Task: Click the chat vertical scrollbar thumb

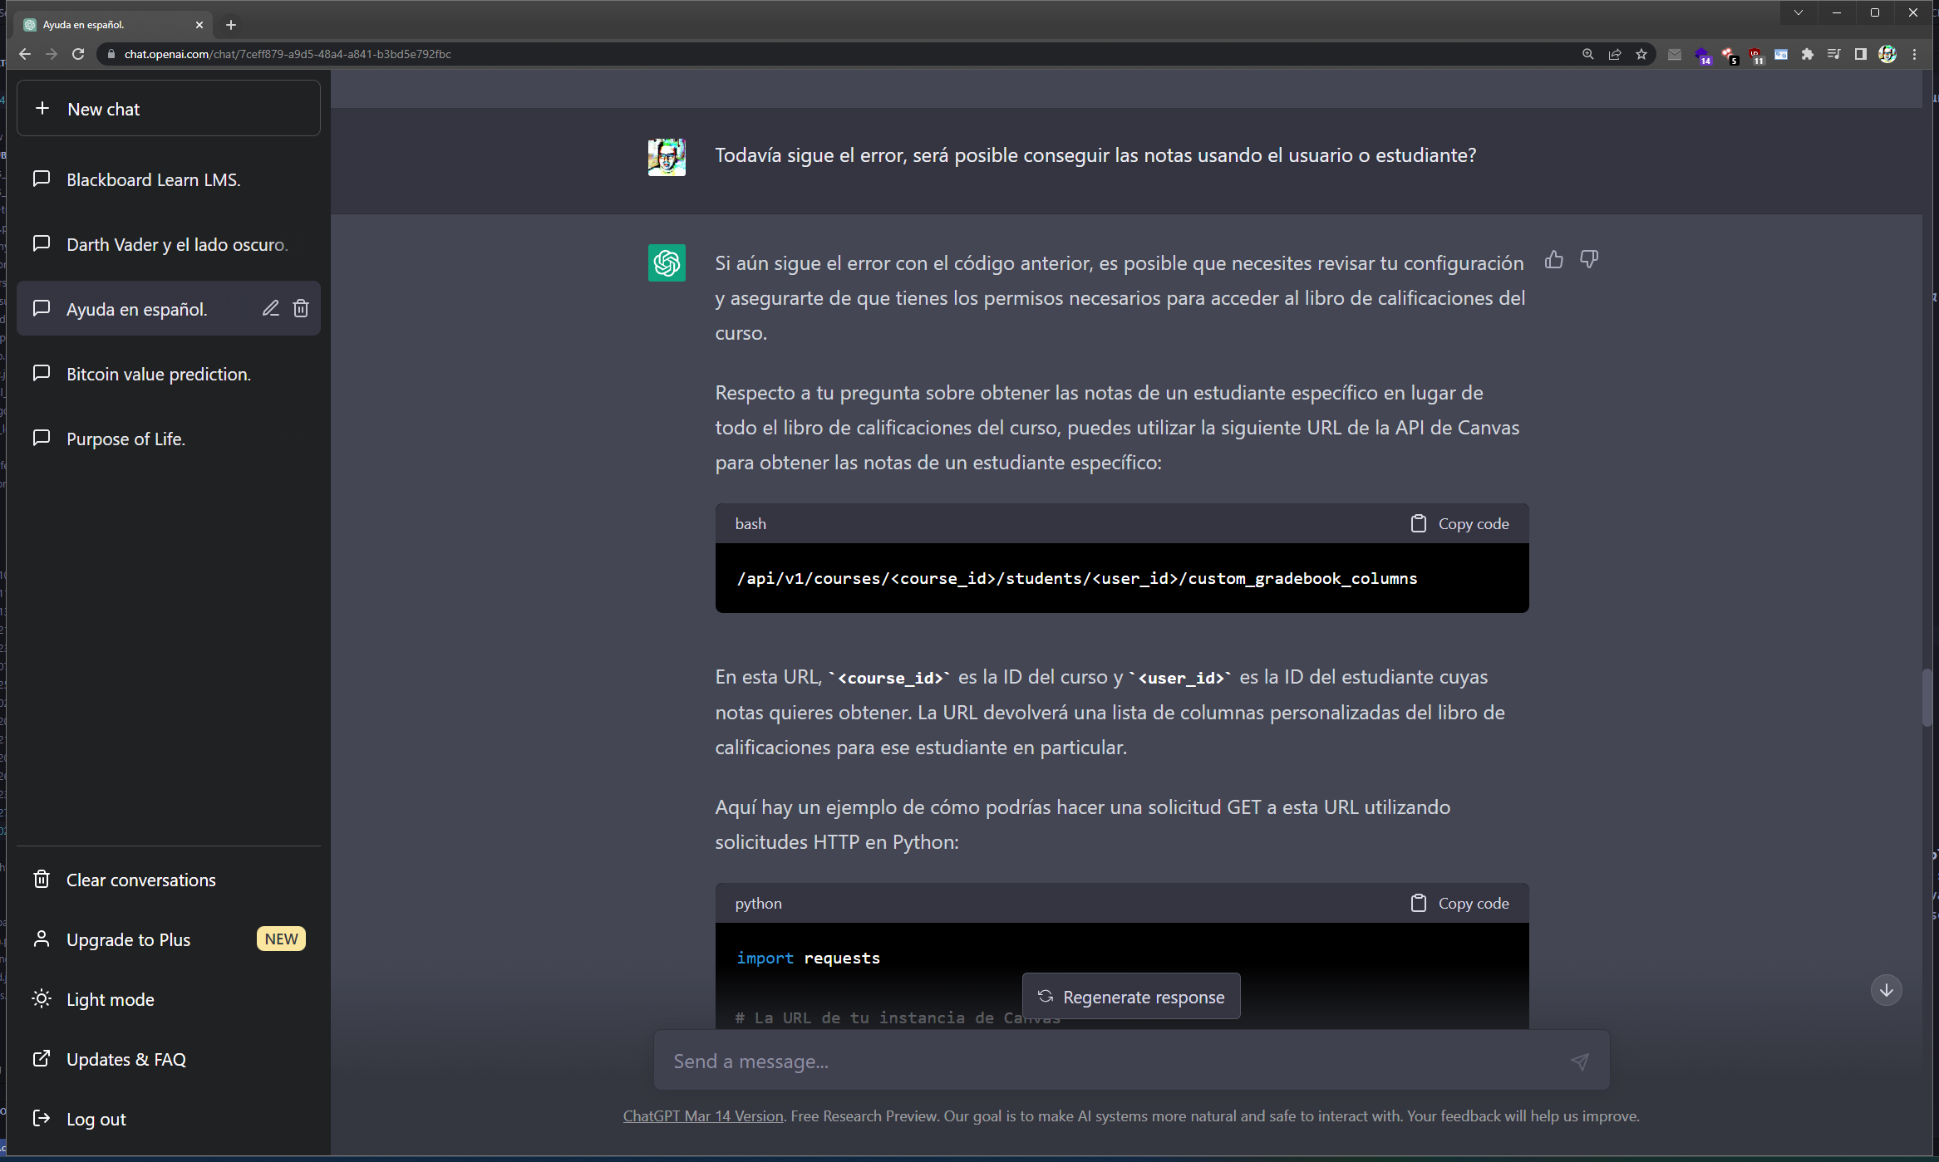Action: pyautogui.click(x=1927, y=697)
